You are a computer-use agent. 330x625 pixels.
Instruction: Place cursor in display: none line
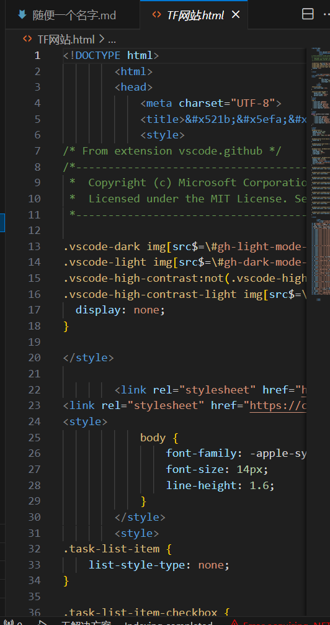pos(120,310)
